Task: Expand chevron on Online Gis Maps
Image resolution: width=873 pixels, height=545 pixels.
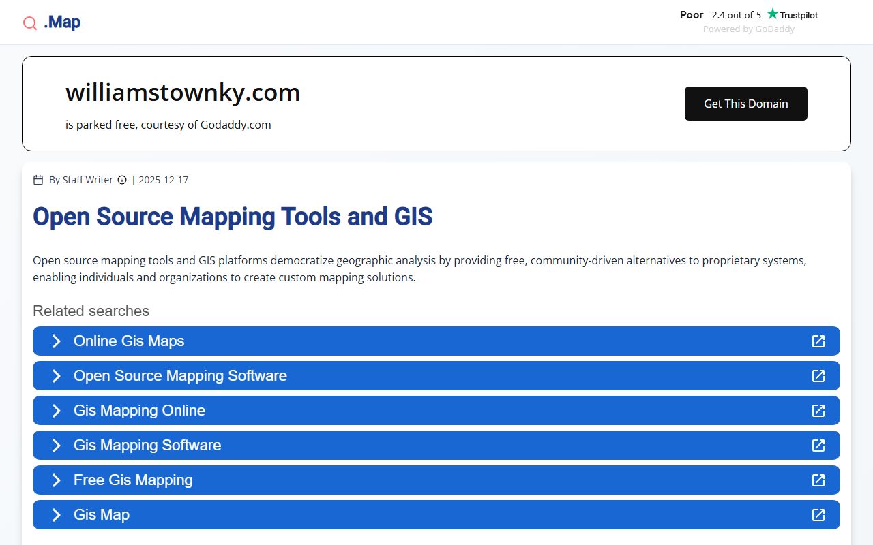Action: pos(57,341)
